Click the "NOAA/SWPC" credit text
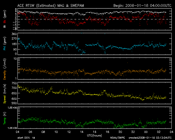The width and height of the screenshot is (175, 140). (118, 138)
